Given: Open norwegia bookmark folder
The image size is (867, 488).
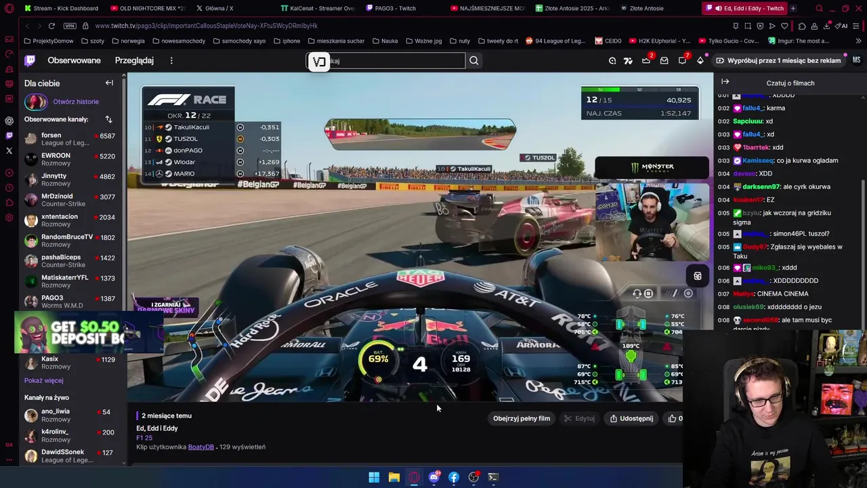Looking at the screenshot, I should click(128, 41).
